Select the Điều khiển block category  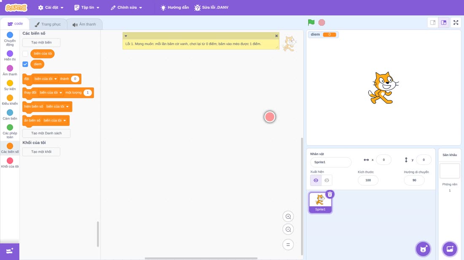10,100
